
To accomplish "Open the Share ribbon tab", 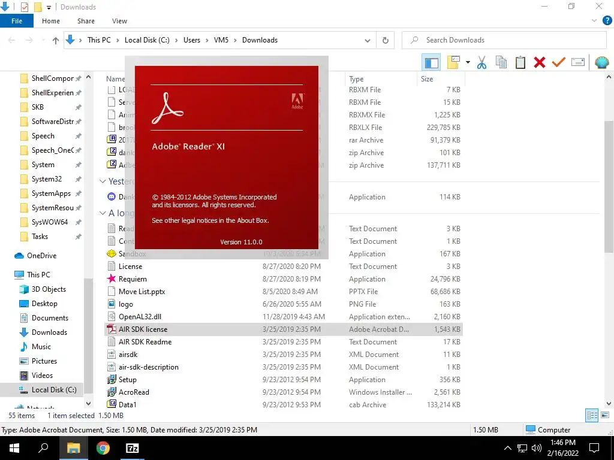I will click(86, 21).
